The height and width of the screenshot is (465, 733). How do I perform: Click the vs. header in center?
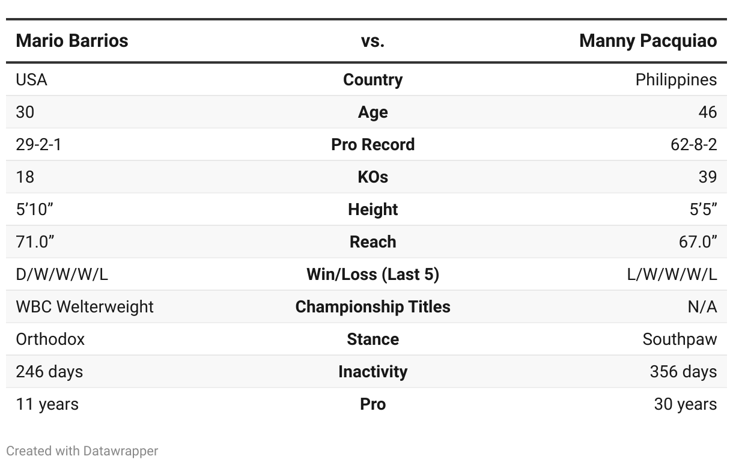coord(373,41)
